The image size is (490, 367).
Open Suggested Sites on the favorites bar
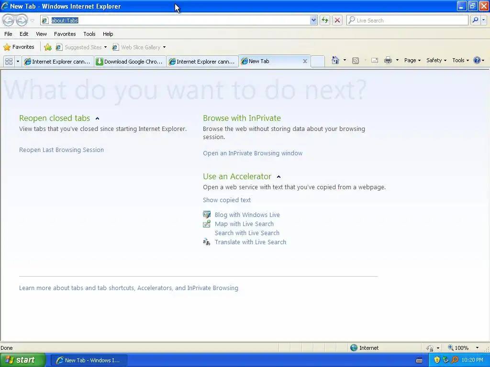click(81, 47)
